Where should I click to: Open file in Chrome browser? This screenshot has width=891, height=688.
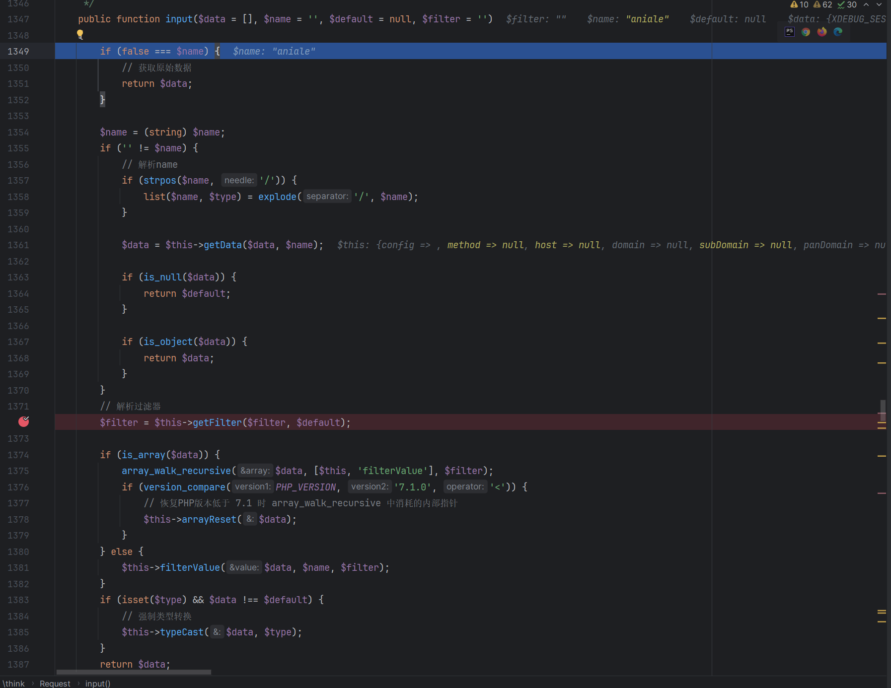806,32
